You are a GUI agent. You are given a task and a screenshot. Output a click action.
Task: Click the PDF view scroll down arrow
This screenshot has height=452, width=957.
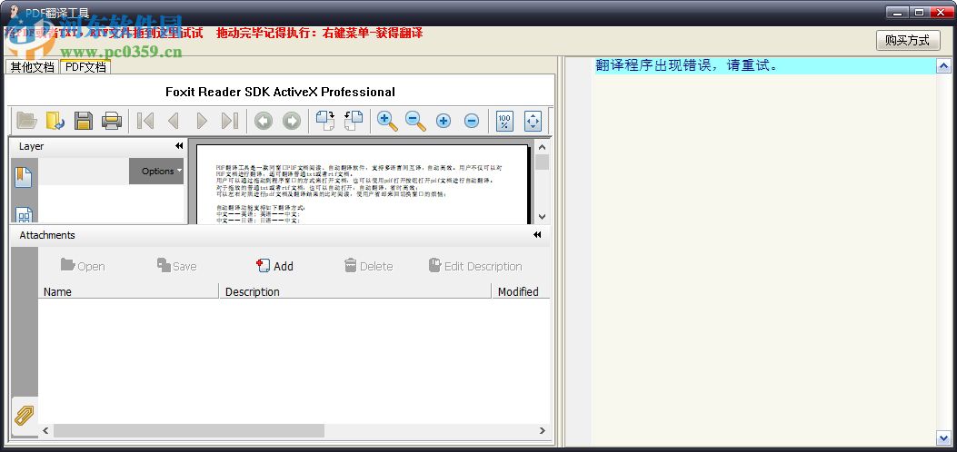[x=542, y=217]
